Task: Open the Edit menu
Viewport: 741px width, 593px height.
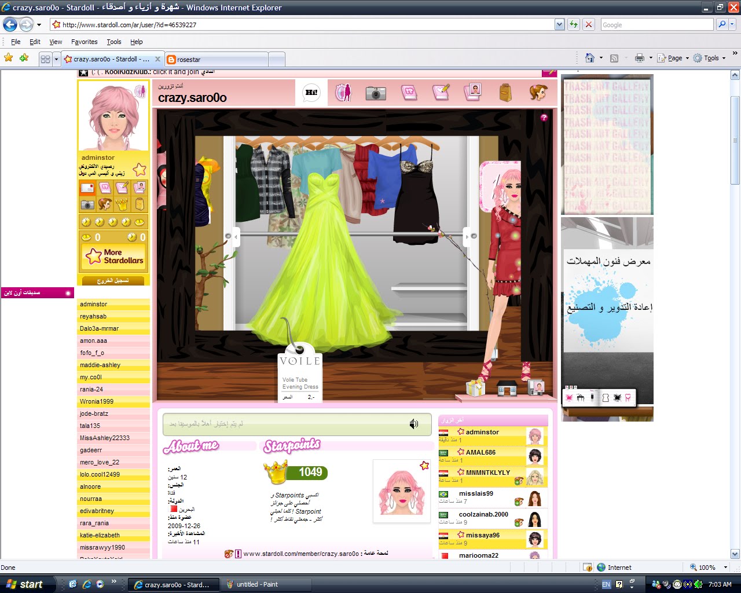Action: pos(35,42)
